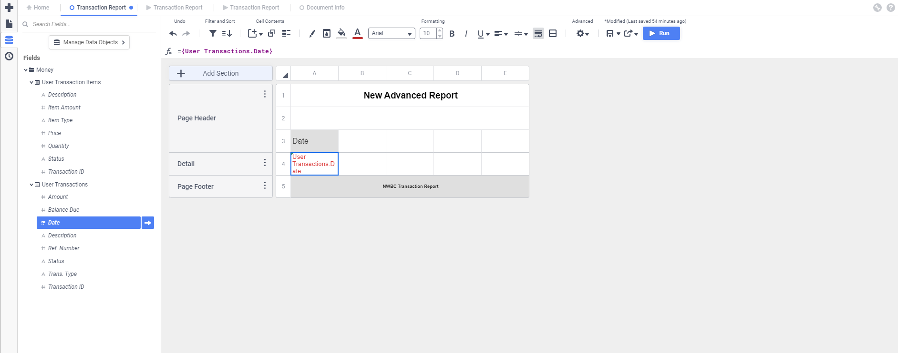Click the Save disk icon

pos(609,33)
